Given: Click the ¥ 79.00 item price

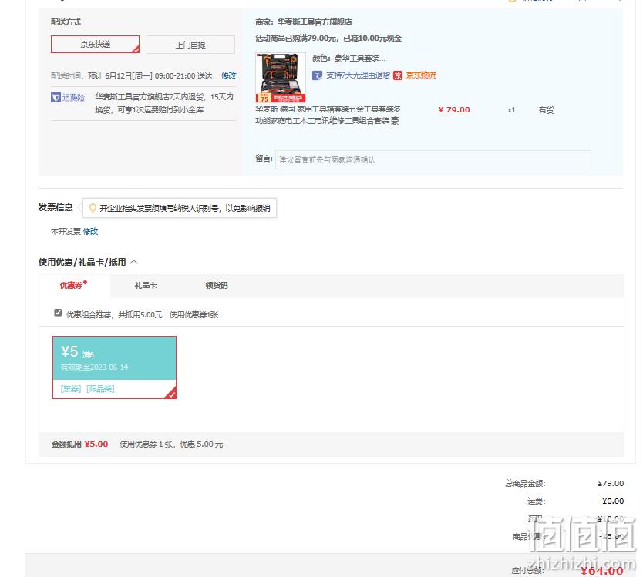Looking at the screenshot, I should pos(454,110).
